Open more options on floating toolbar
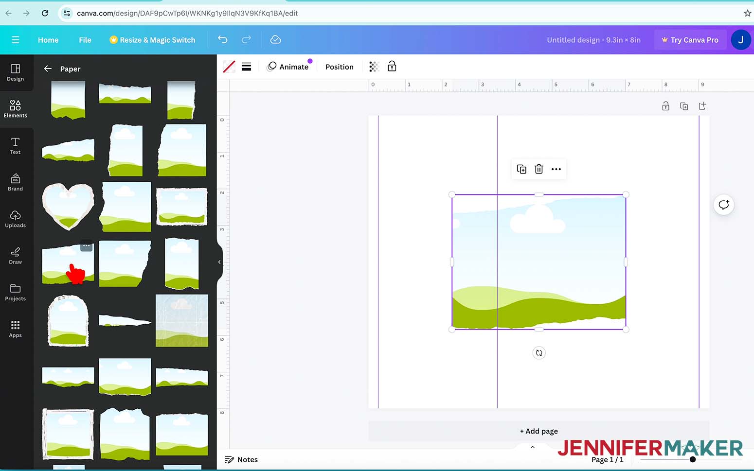This screenshot has height=471, width=754. click(557, 169)
